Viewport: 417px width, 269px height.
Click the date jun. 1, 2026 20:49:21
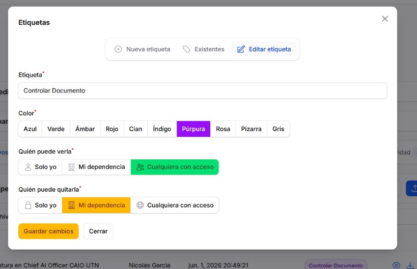tap(218, 265)
